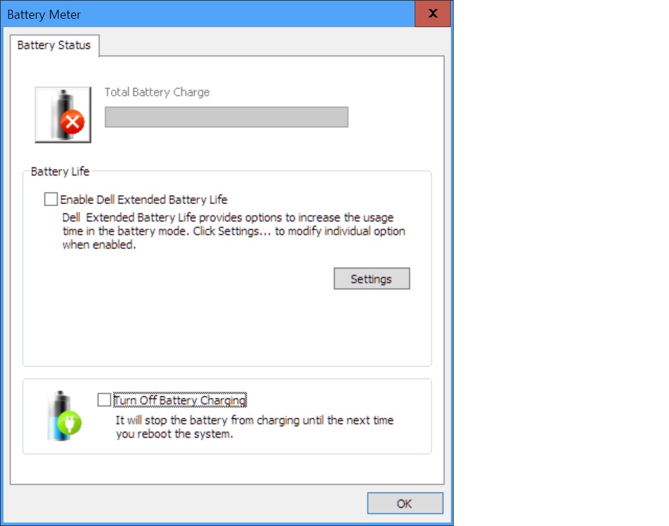The image size is (669, 526).
Task: Click the Dell Extended Battery Life description paragraph
Action: [x=234, y=231]
